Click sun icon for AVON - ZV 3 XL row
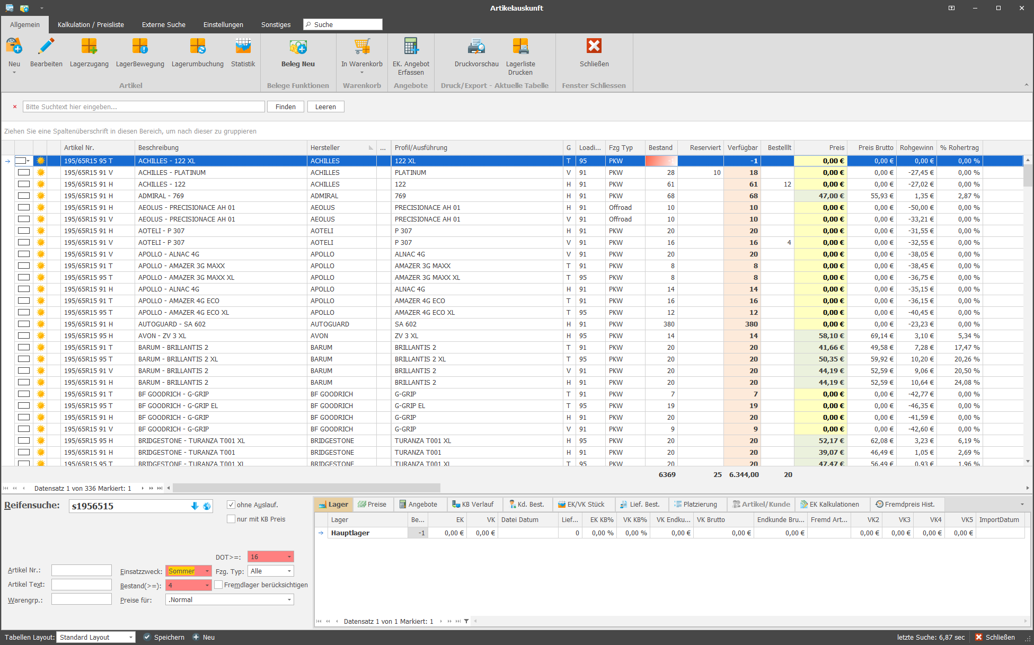The height and width of the screenshot is (645, 1034). pyautogui.click(x=41, y=335)
